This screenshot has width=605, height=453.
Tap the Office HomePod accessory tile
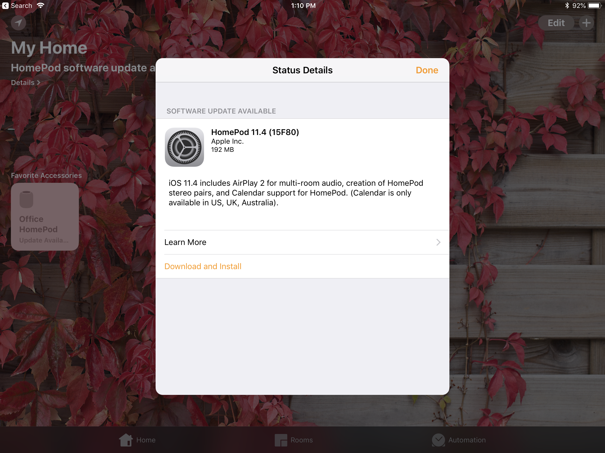tap(45, 216)
